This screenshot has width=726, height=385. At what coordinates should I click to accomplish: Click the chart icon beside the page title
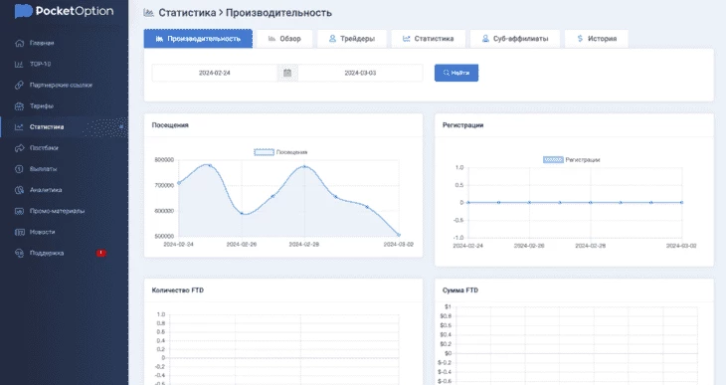tap(148, 13)
